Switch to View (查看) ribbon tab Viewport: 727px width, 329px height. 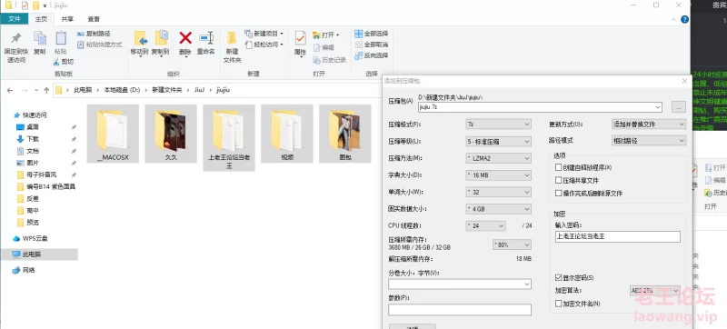(x=94, y=19)
